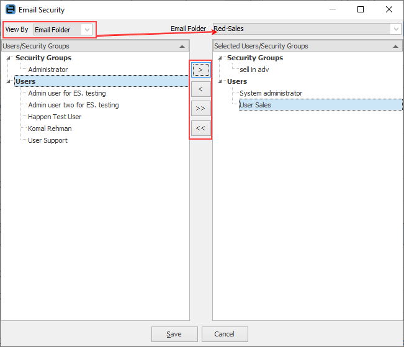Minimize the Email Security window
This screenshot has width=404, height=347.
[333, 9]
